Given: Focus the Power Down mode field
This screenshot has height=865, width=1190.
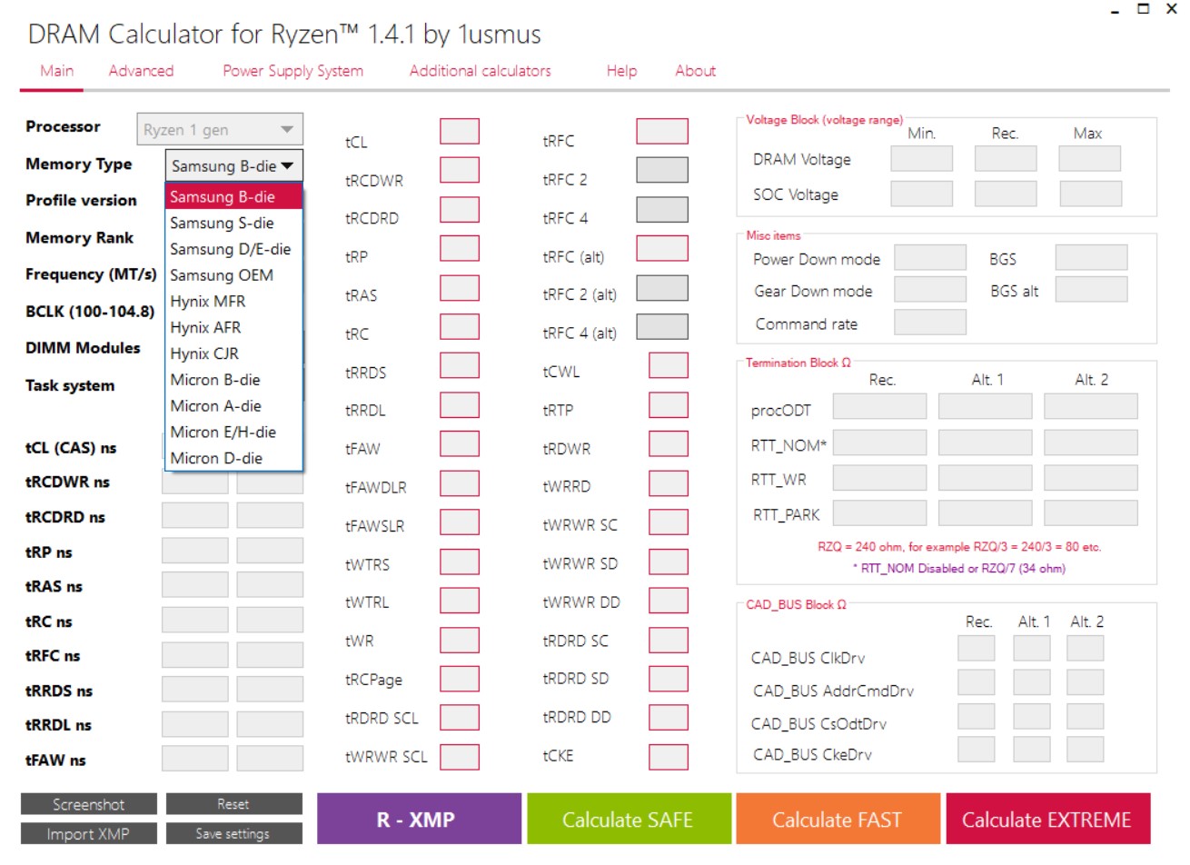Looking at the screenshot, I should click(x=930, y=258).
